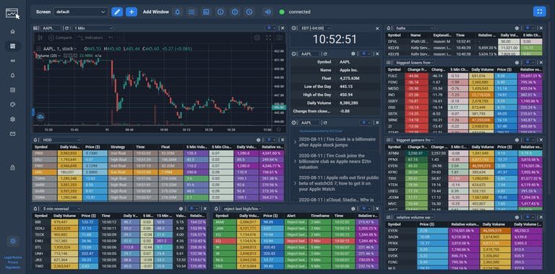Click the blue plus Add Window button
555x274 pixels.
[132, 12]
